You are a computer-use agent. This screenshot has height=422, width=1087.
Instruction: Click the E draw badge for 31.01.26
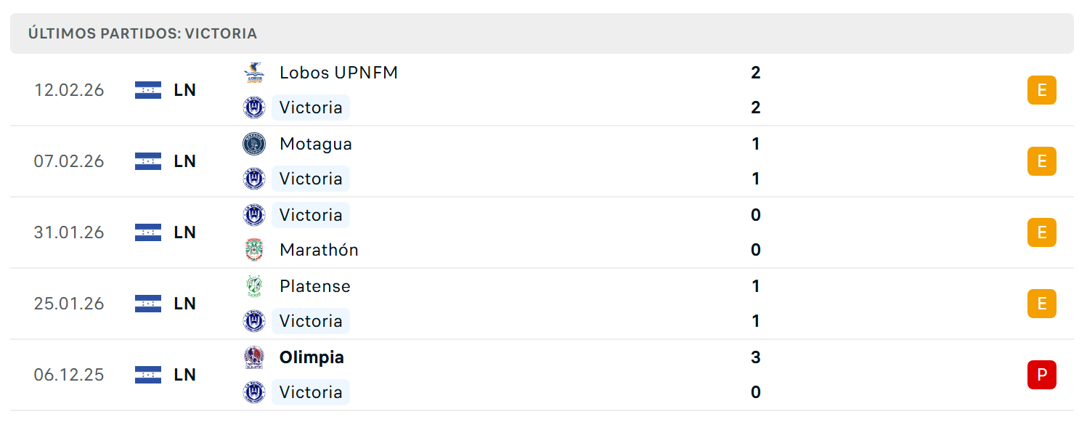[1042, 232]
